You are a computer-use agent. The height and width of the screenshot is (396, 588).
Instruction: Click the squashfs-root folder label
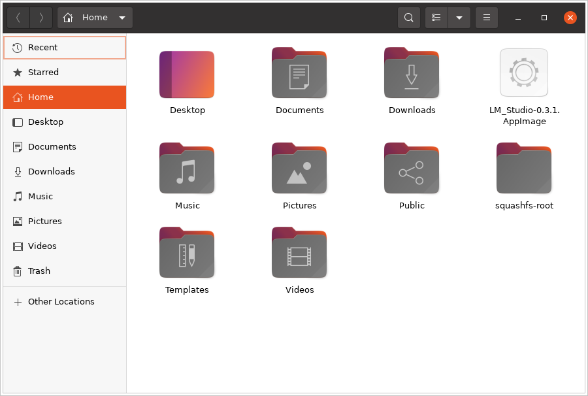point(524,205)
